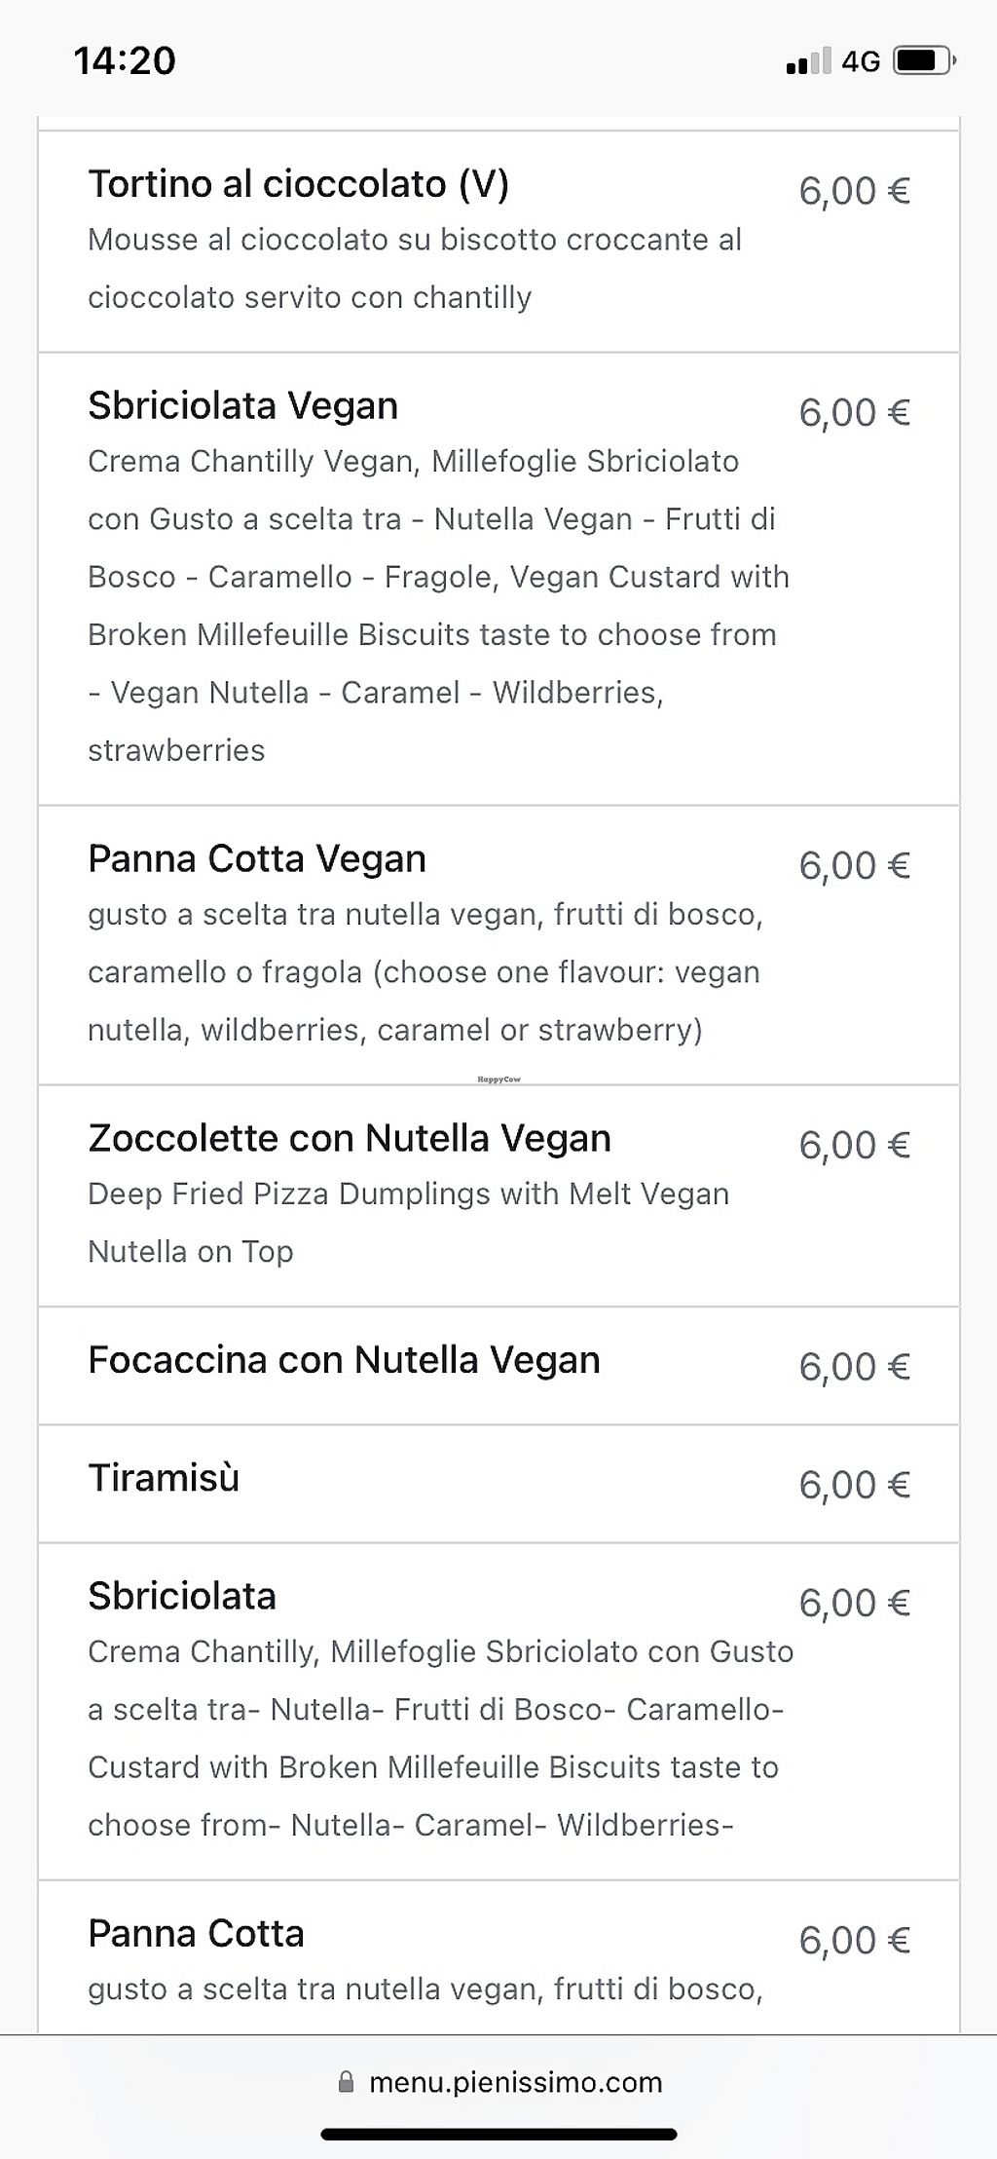Select the Tortino al cioccolato (V) item
Viewport: 997px width, 2159px height.
(298, 184)
